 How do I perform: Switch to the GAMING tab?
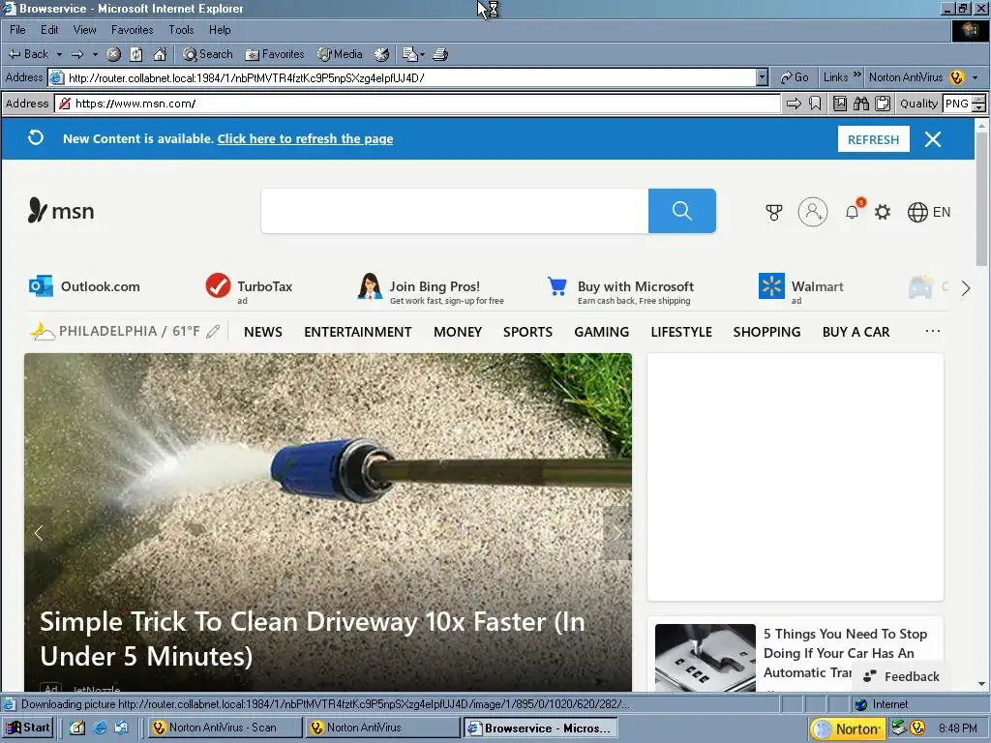[x=602, y=332]
